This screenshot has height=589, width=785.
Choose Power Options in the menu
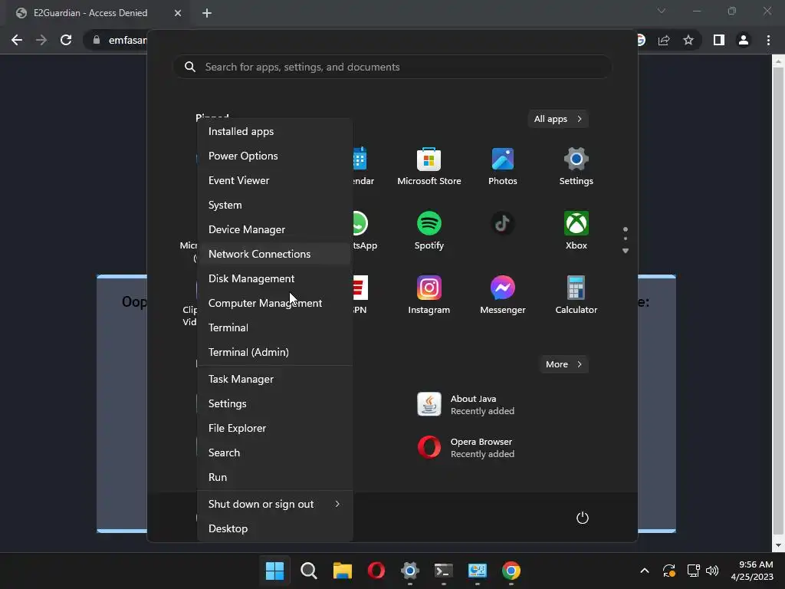click(274, 156)
